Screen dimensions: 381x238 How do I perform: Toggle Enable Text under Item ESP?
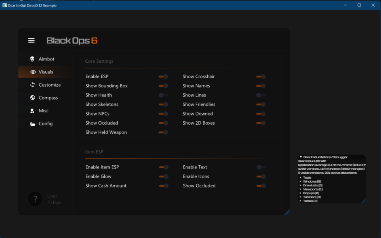coord(261,167)
